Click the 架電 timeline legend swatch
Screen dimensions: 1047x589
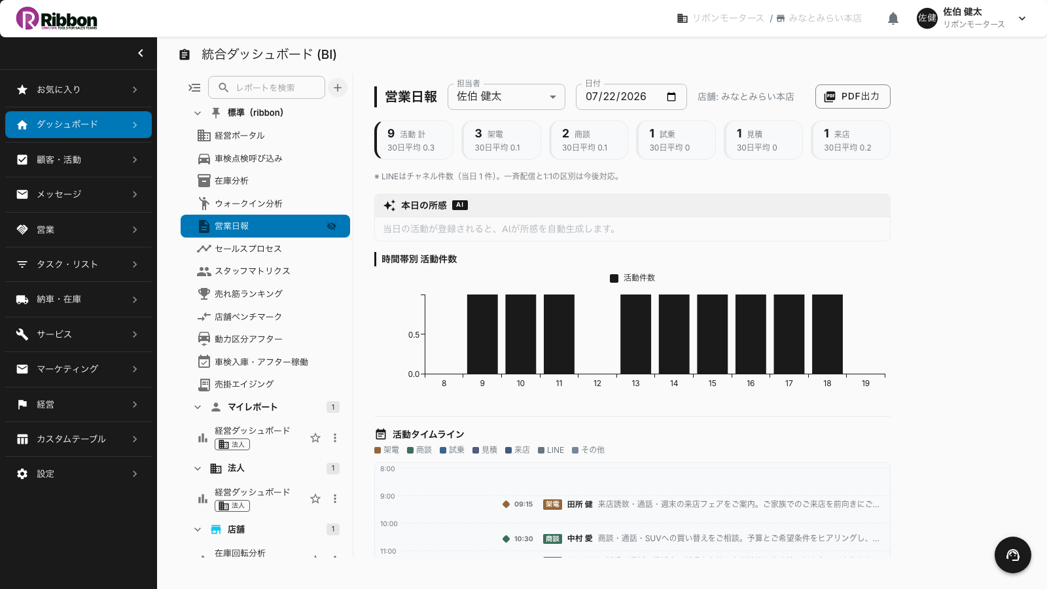point(378,450)
